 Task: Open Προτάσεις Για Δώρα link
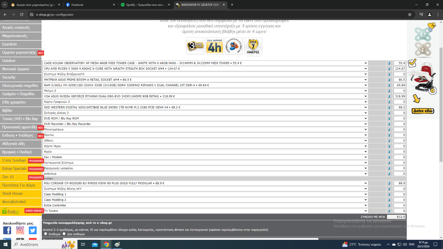pyautogui.click(x=21, y=185)
